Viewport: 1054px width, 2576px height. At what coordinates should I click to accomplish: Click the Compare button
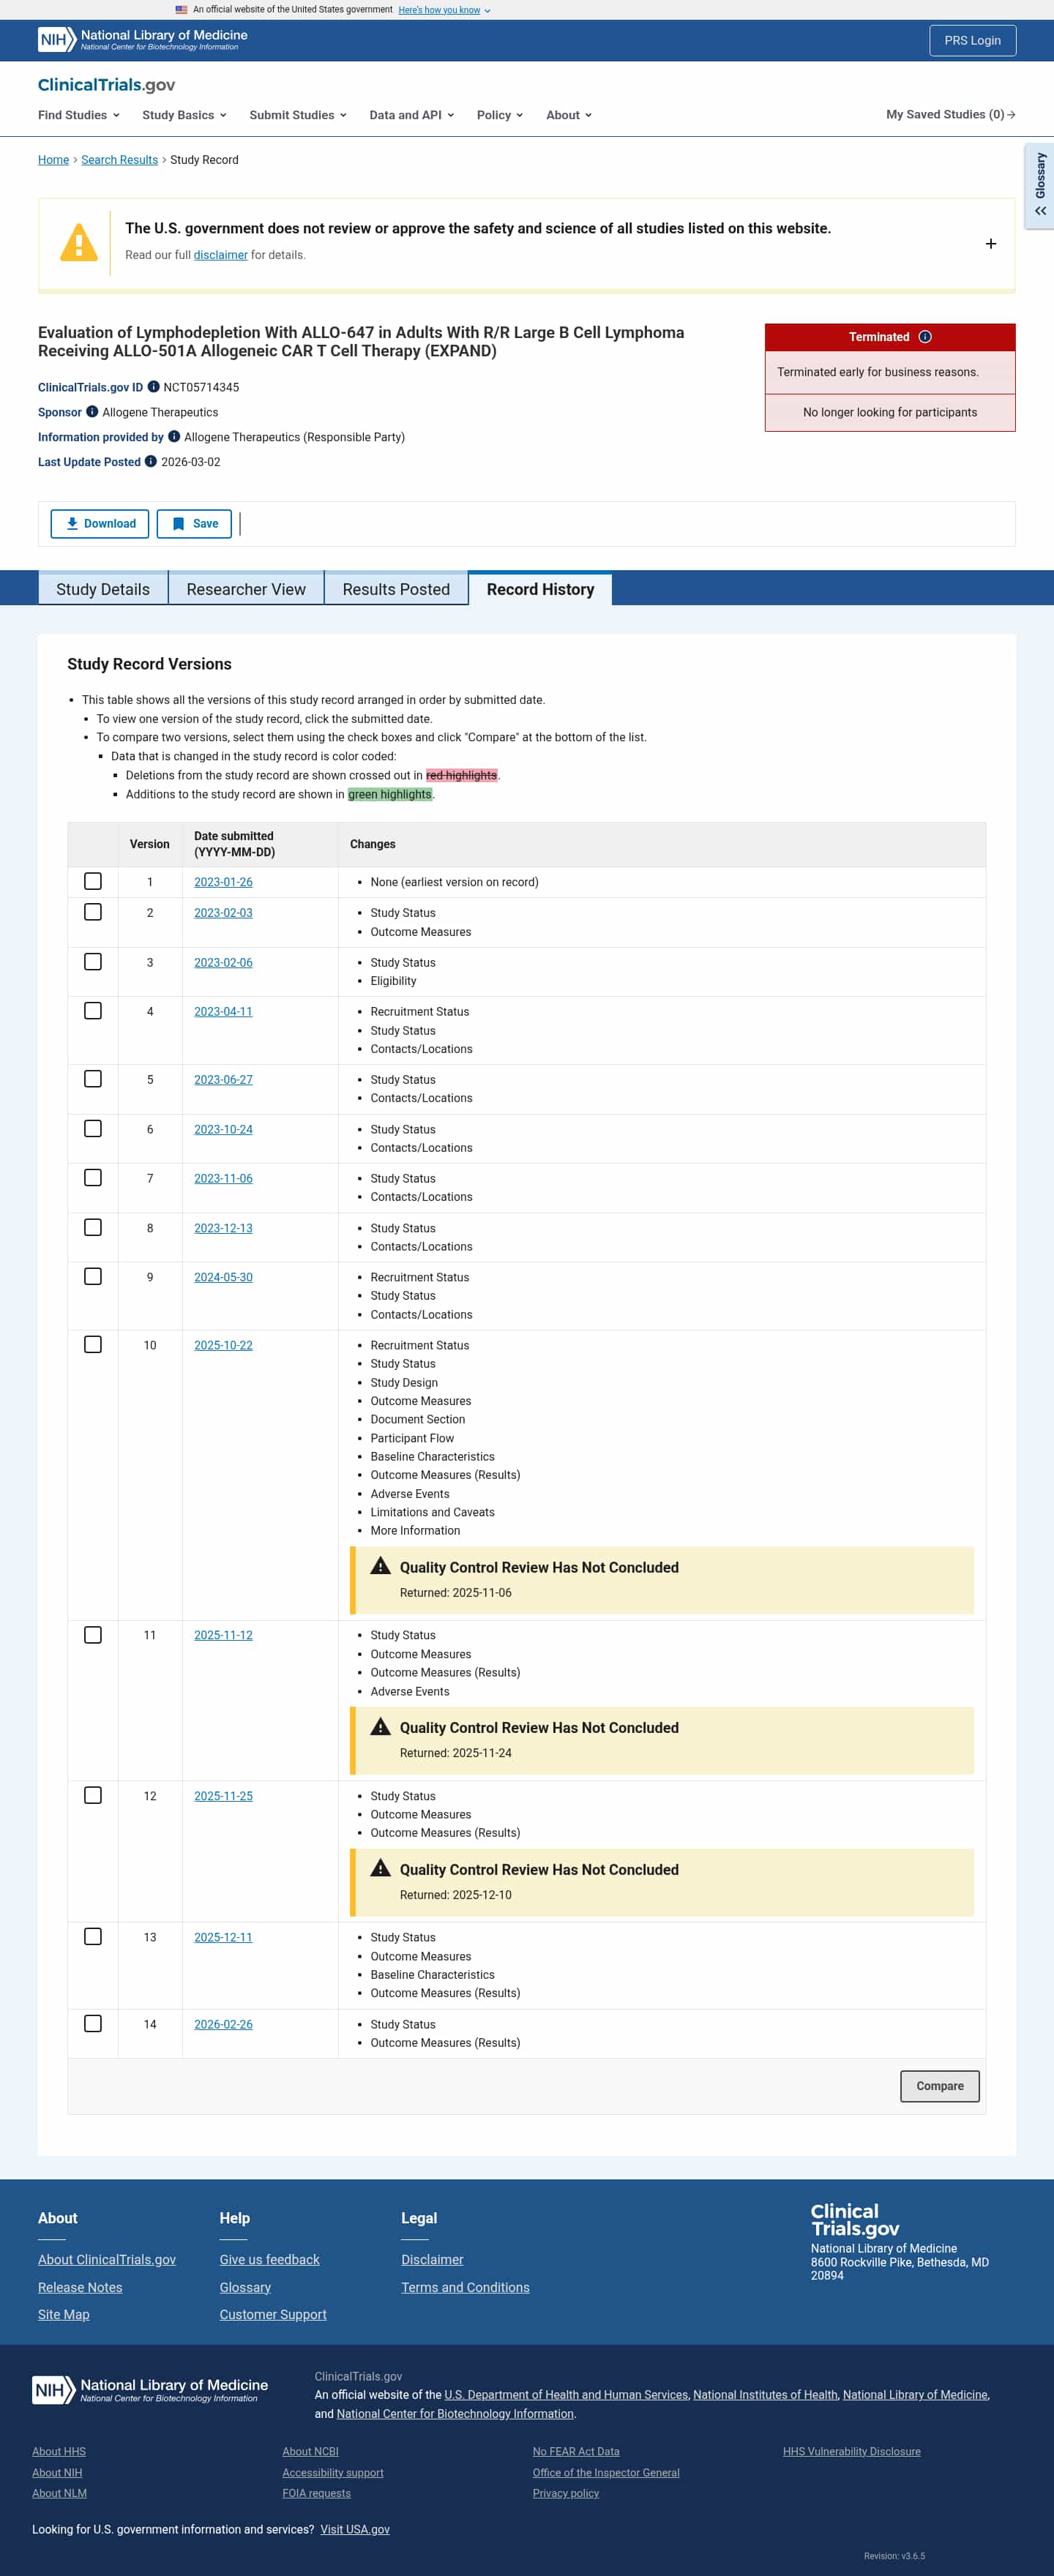coord(939,2086)
